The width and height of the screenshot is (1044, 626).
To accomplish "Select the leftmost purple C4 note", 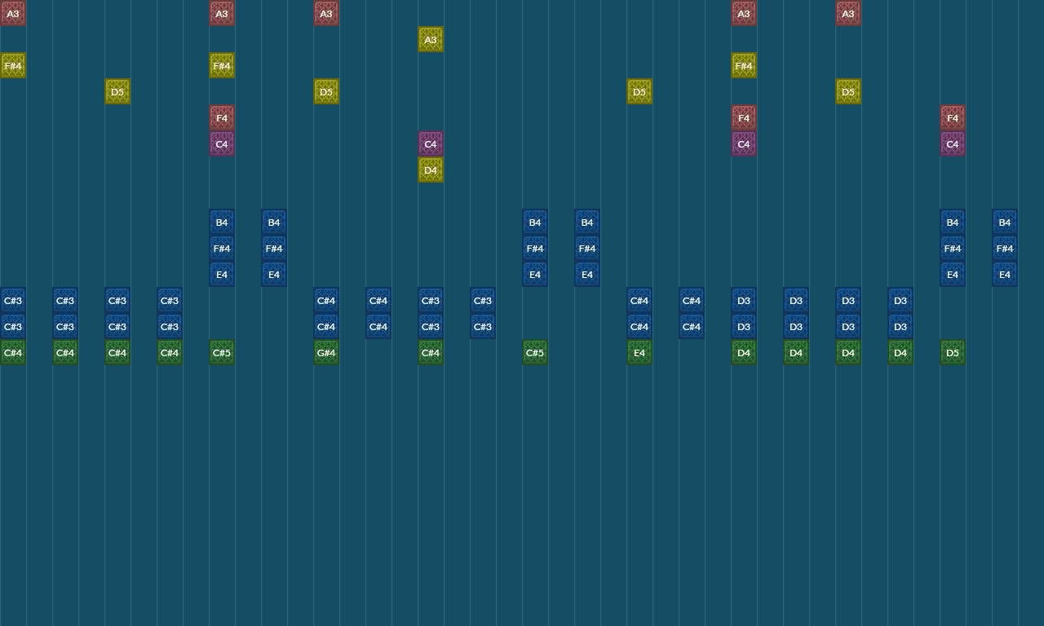I will [222, 143].
